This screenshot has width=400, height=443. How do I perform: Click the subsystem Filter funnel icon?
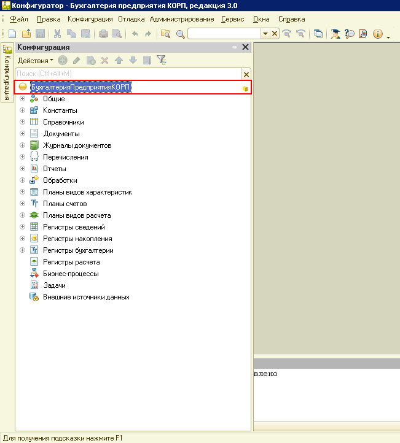click(x=162, y=60)
